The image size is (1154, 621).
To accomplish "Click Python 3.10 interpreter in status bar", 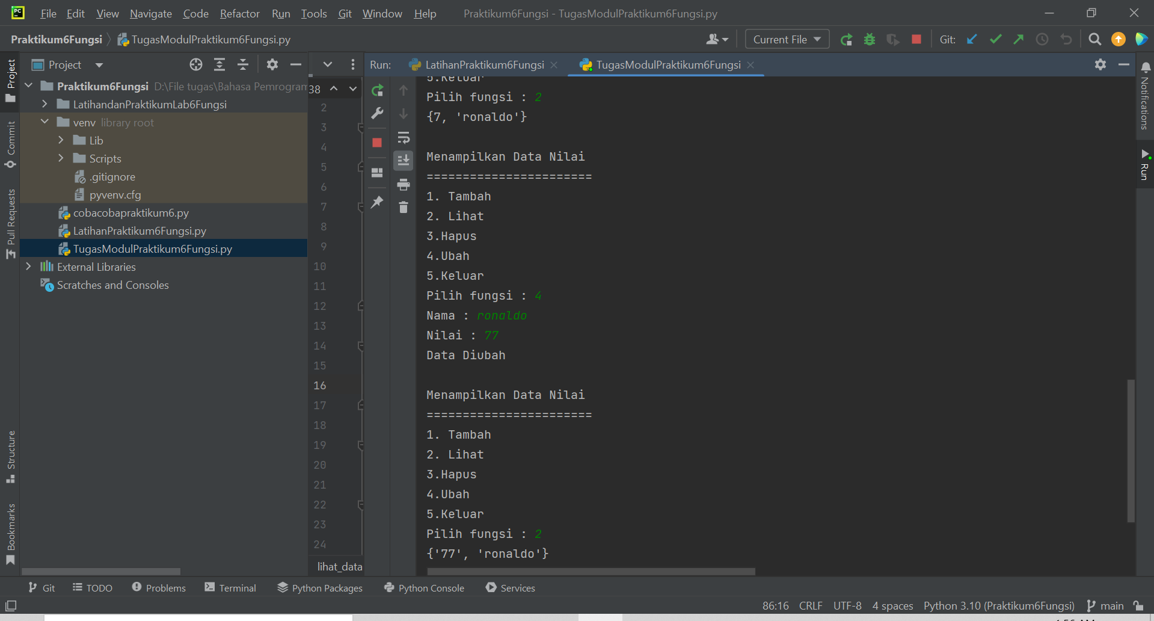I will point(999,606).
